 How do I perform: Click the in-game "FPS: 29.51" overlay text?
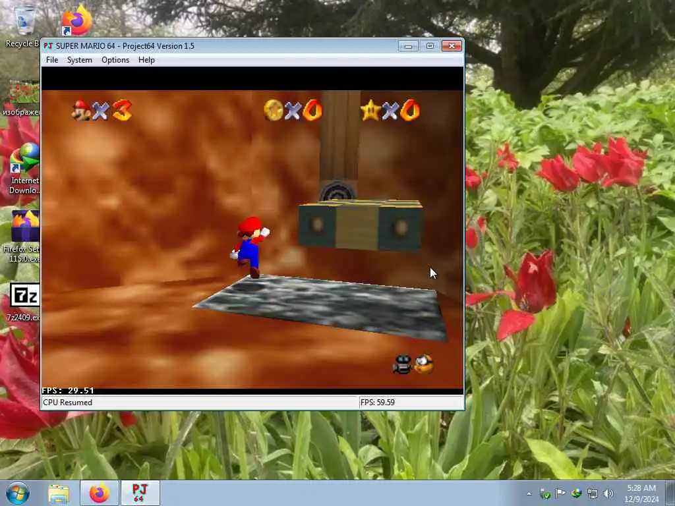68,390
